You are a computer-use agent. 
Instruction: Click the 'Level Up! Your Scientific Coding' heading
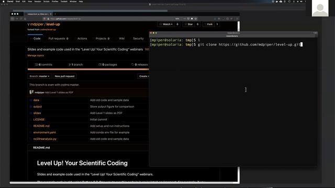pos(82,163)
